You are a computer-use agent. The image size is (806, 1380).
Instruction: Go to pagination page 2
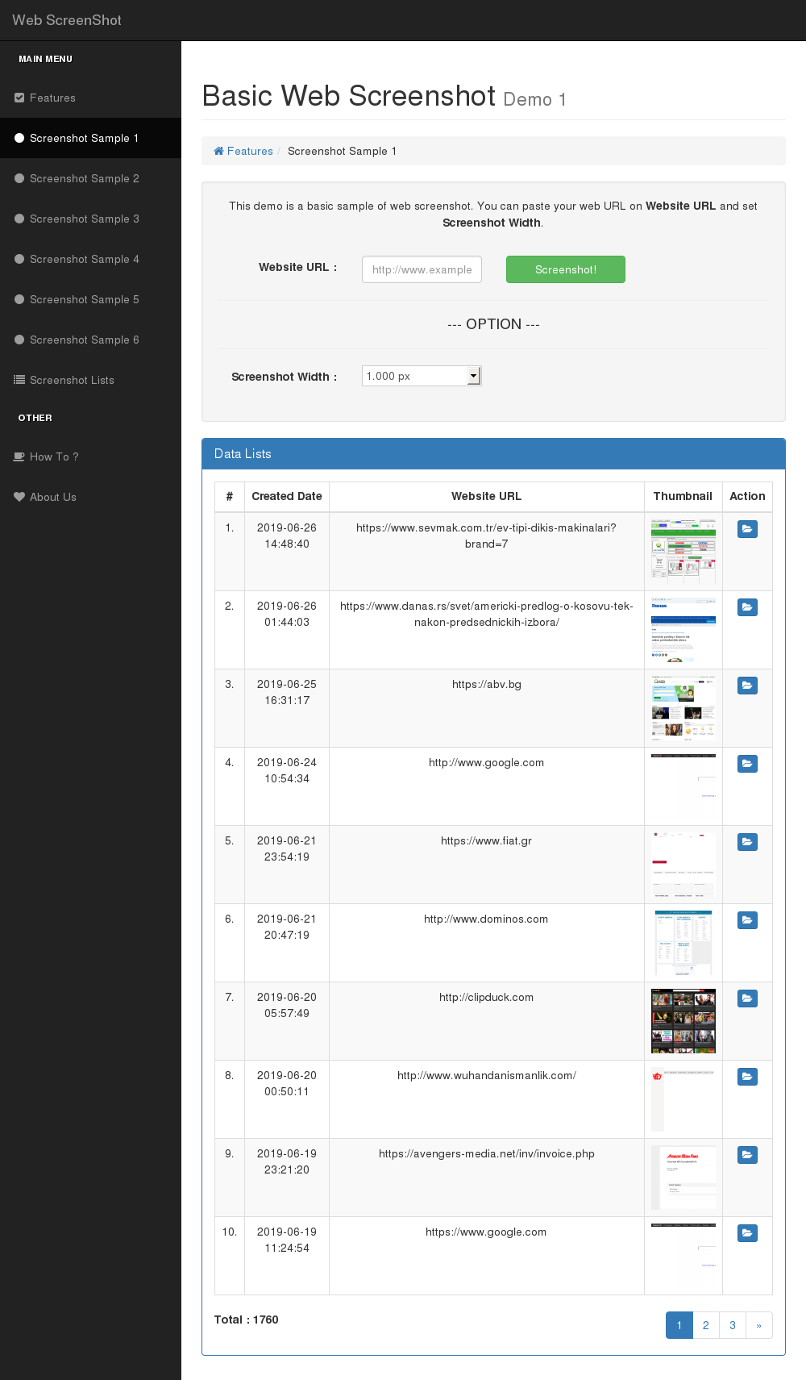point(706,1325)
